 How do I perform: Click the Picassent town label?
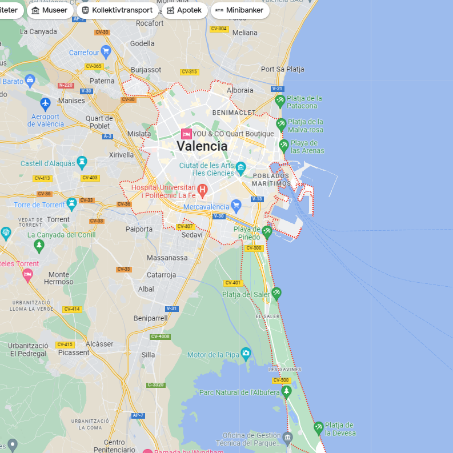click(x=74, y=352)
